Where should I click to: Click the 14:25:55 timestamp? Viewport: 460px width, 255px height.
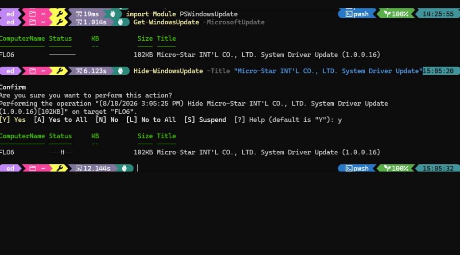click(x=438, y=14)
